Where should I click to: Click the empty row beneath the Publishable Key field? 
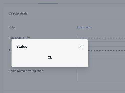[x=107, y=44]
